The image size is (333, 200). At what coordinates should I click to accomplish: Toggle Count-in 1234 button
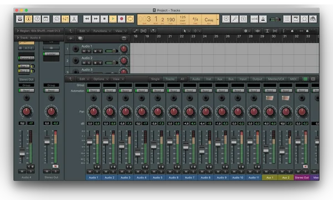click(x=254, y=19)
